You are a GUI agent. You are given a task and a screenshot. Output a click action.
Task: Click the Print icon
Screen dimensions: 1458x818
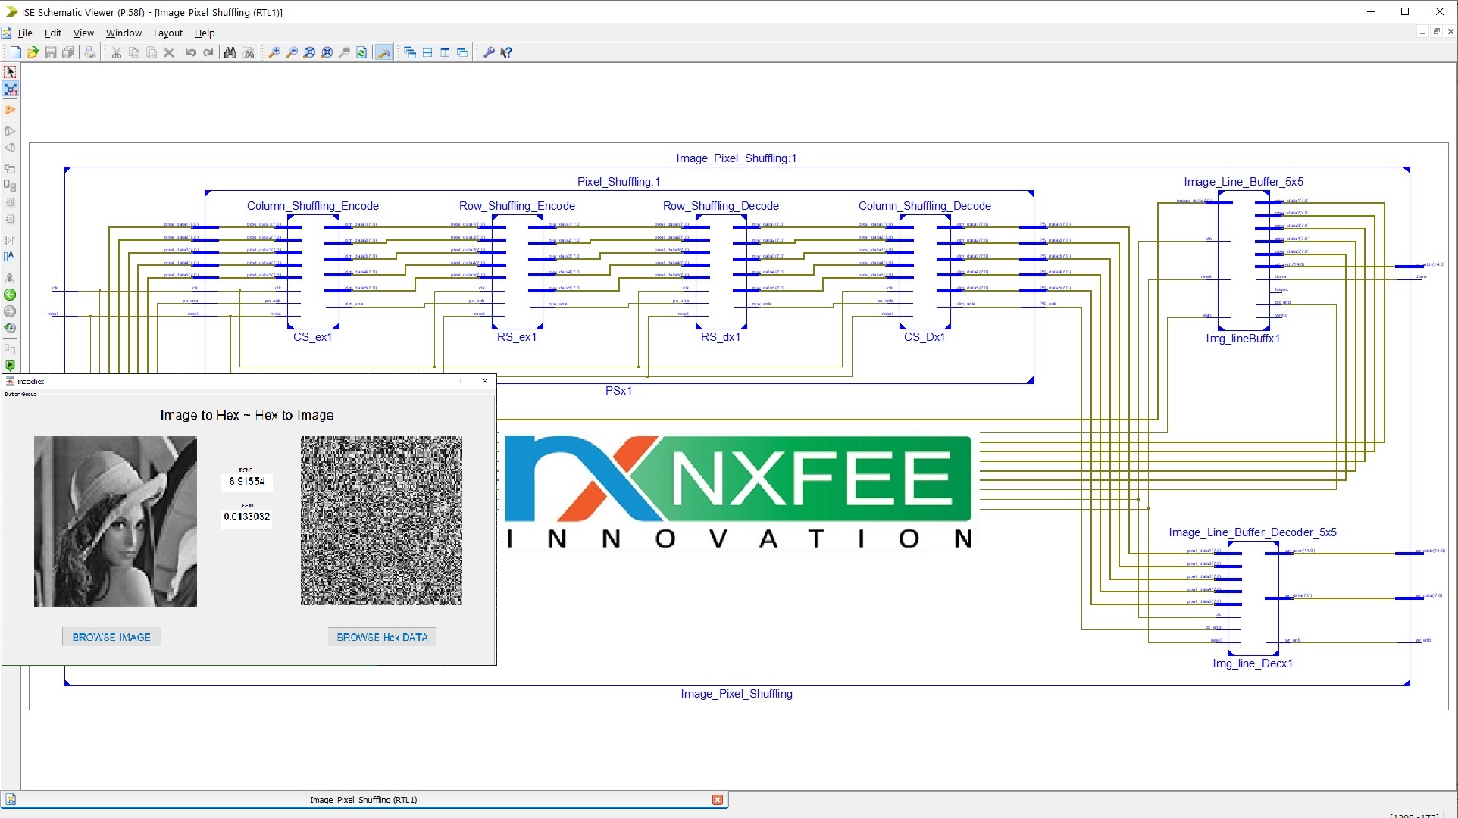(x=90, y=52)
